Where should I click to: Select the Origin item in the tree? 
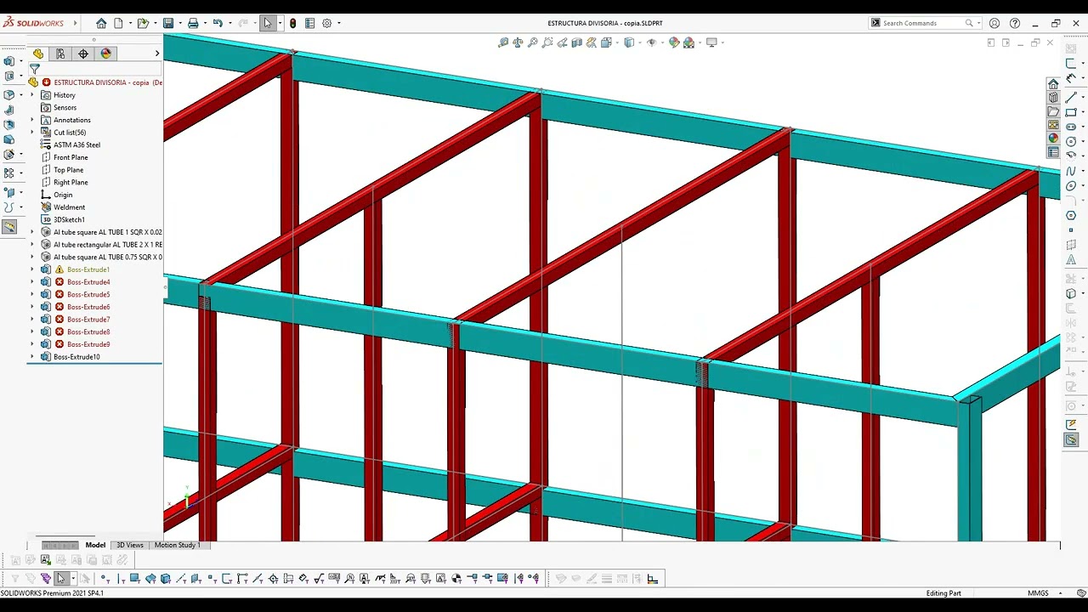click(x=63, y=195)
